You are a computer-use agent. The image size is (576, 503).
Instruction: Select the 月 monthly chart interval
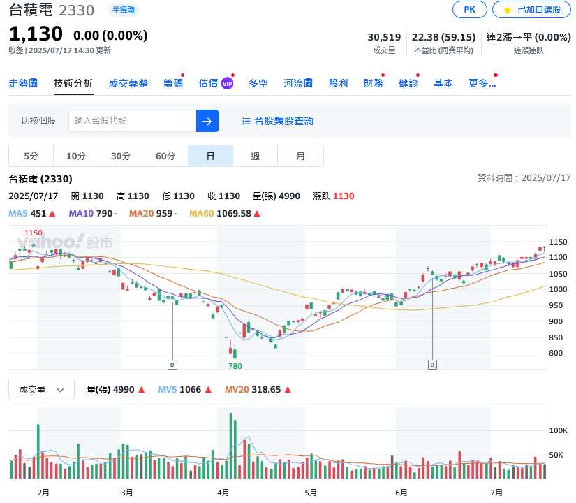coord(300,156)
